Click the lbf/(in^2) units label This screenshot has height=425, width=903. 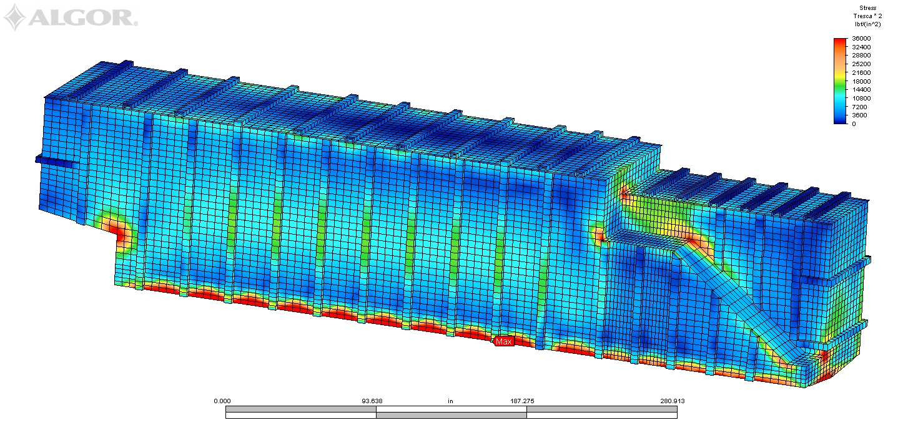pyautogui.click(x=867, y=26)
